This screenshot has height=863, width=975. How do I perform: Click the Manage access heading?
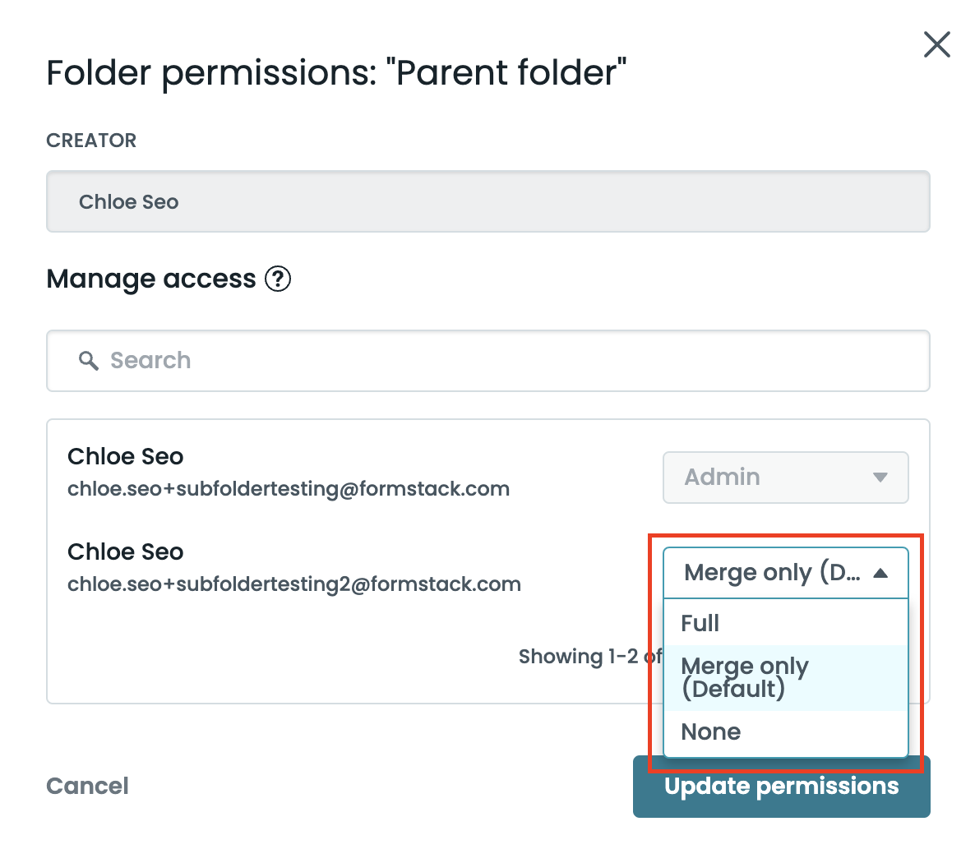click(x=151, y=279)
